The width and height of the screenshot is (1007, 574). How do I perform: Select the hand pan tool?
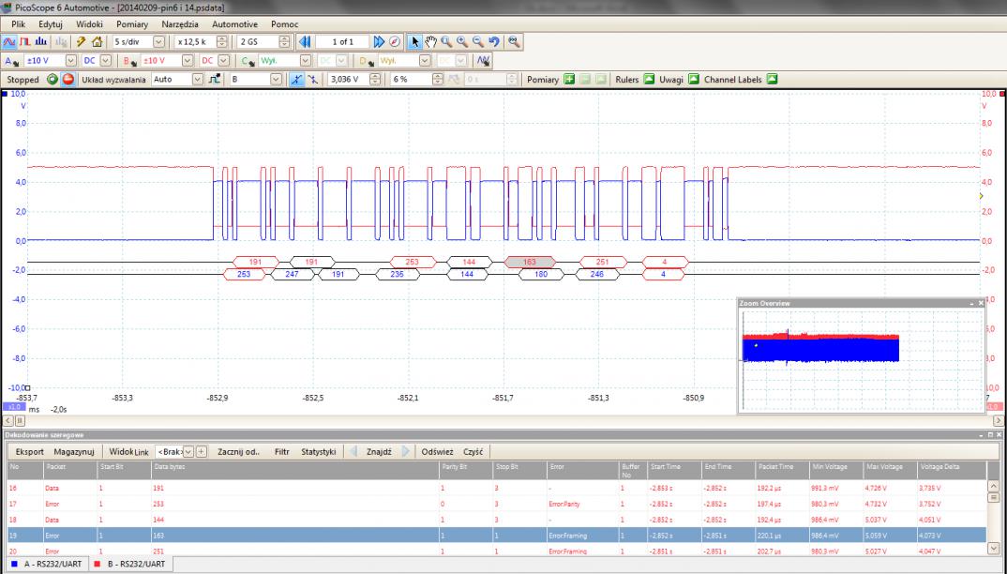point(429,42)
